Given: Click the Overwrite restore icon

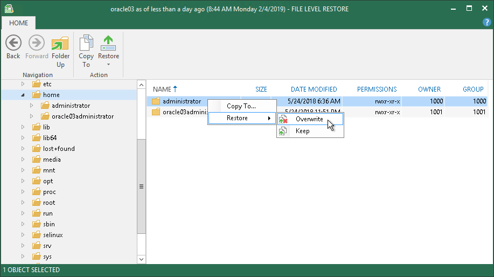Looking at the screenshot, I should [x=283, y=119].
